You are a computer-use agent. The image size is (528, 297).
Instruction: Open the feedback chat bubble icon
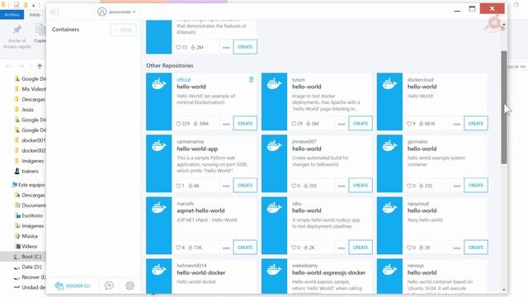(109, 285)
